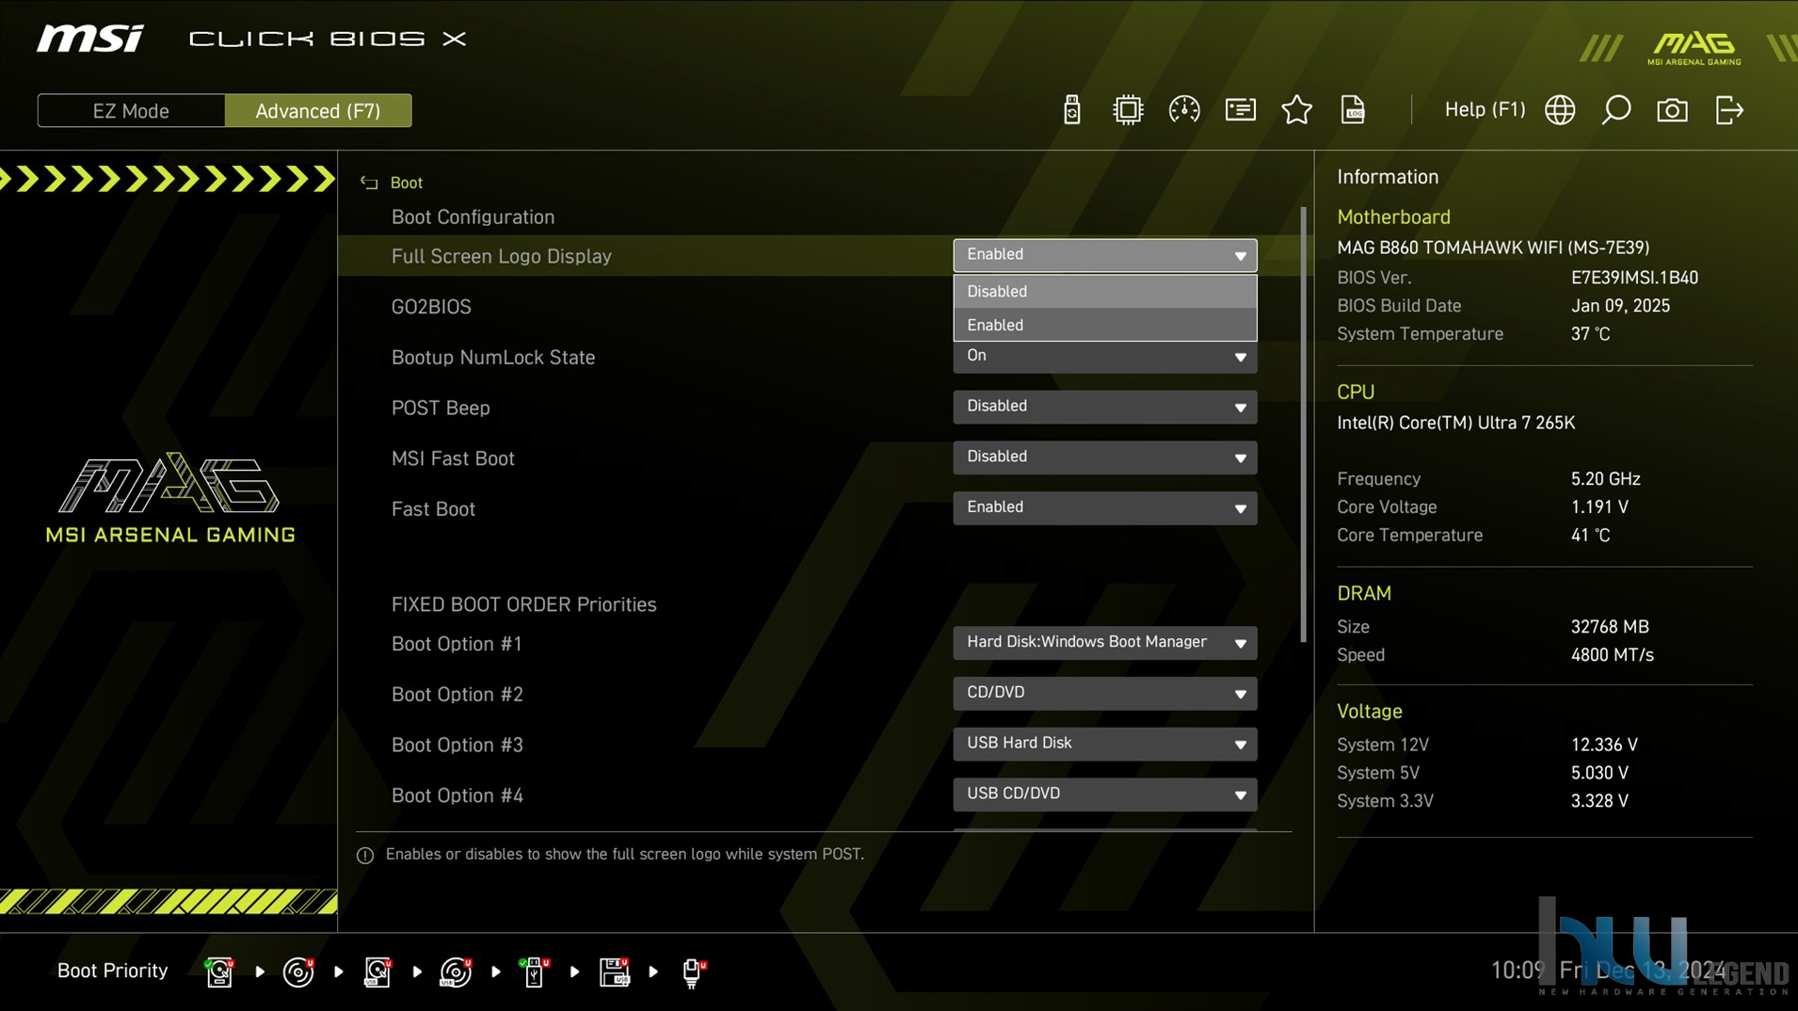Screen dimensions: 1798x1011
Task: Click the info icon beside the description
Action: click(365, 855)
